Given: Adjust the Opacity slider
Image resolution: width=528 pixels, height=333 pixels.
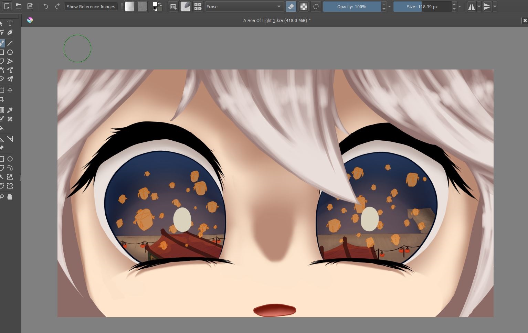Looking at the screenshot, I should tap(351, 7).
